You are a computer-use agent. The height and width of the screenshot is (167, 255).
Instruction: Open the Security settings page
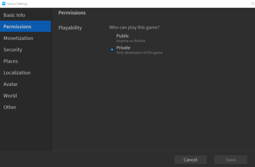point(26,49)
